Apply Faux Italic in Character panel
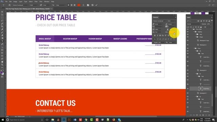Viewport: 217px width, 122px height. click(157, 36)
